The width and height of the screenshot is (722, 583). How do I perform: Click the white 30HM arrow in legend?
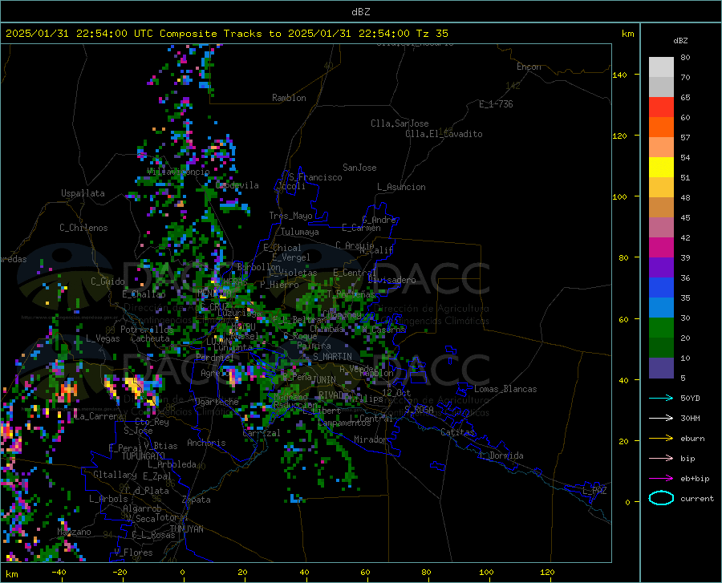[x=661, y=418]
